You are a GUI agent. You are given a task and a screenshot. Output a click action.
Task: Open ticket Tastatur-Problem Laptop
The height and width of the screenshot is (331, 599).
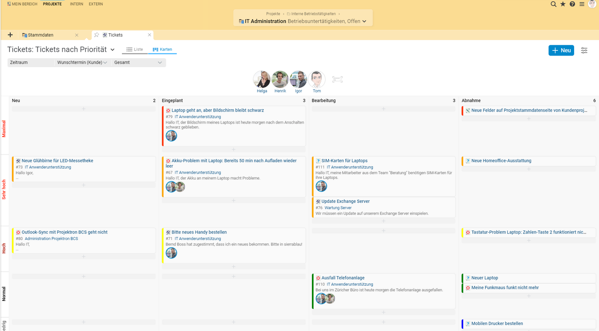[529, 232]
